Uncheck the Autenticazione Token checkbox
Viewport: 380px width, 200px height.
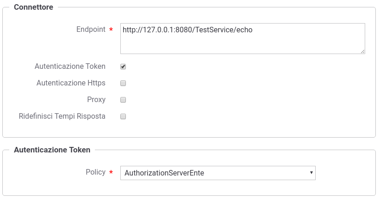click(x=123, y=67)
